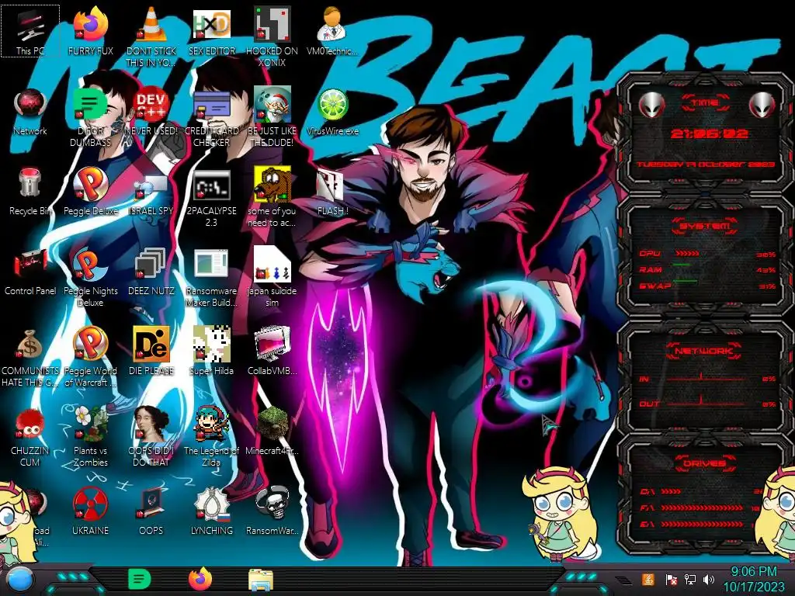This screenshot has width=795, height=596.
Task: Select the BE JUST LIKE THE DUDE! icon
Action: coord(273,117)
